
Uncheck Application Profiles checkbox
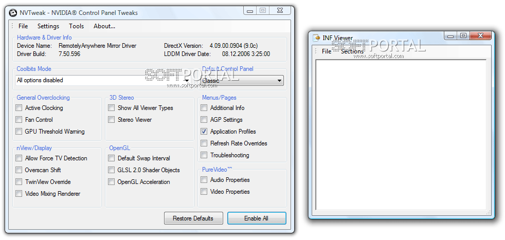coord(204,131)
